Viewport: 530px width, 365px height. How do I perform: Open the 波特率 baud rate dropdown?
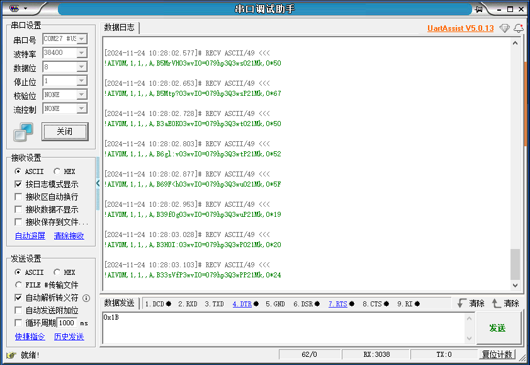(x=81, y=53)
